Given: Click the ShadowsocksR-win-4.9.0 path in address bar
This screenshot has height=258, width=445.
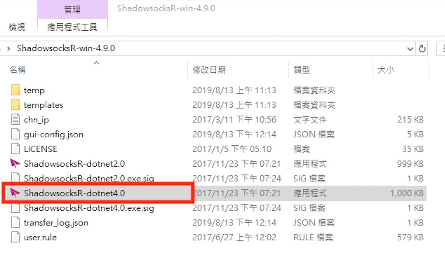Looking at the screenshot, I should (x=66, y=48).
